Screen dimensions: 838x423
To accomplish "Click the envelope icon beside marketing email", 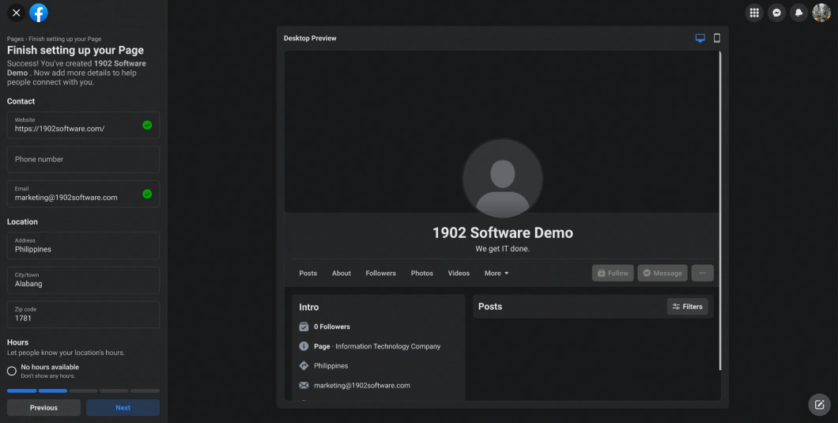I will coord(304,385).
